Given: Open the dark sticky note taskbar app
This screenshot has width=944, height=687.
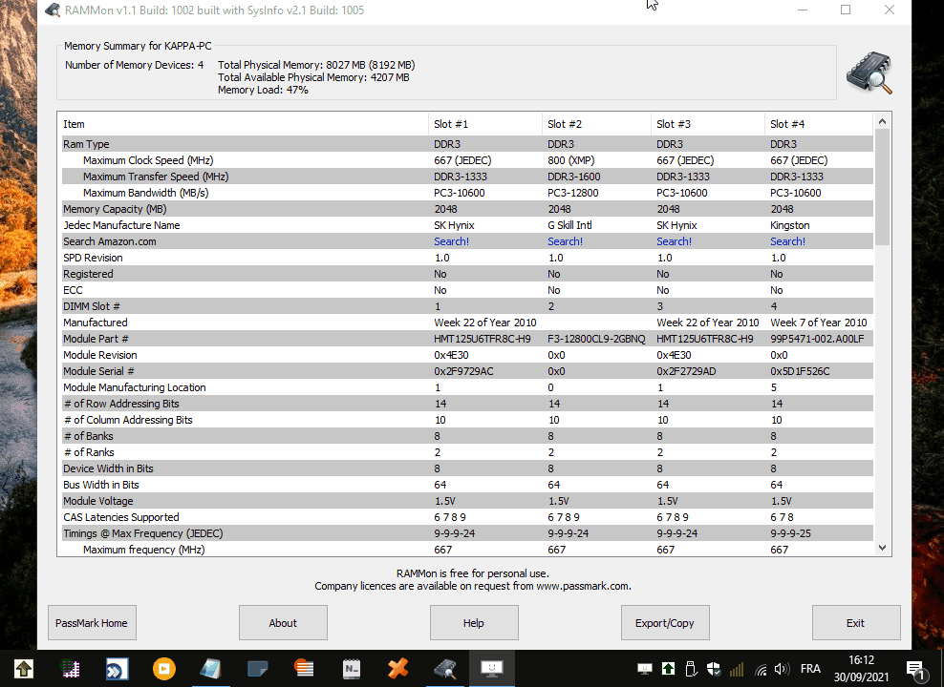Looking at the screenshot, I should coord(257,668).
